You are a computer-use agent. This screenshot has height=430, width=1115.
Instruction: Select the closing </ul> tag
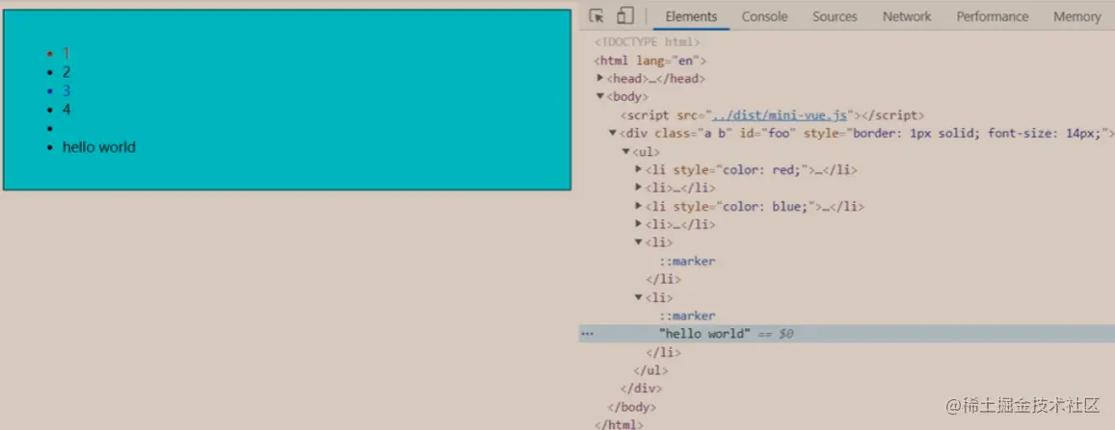pos(650,369)
